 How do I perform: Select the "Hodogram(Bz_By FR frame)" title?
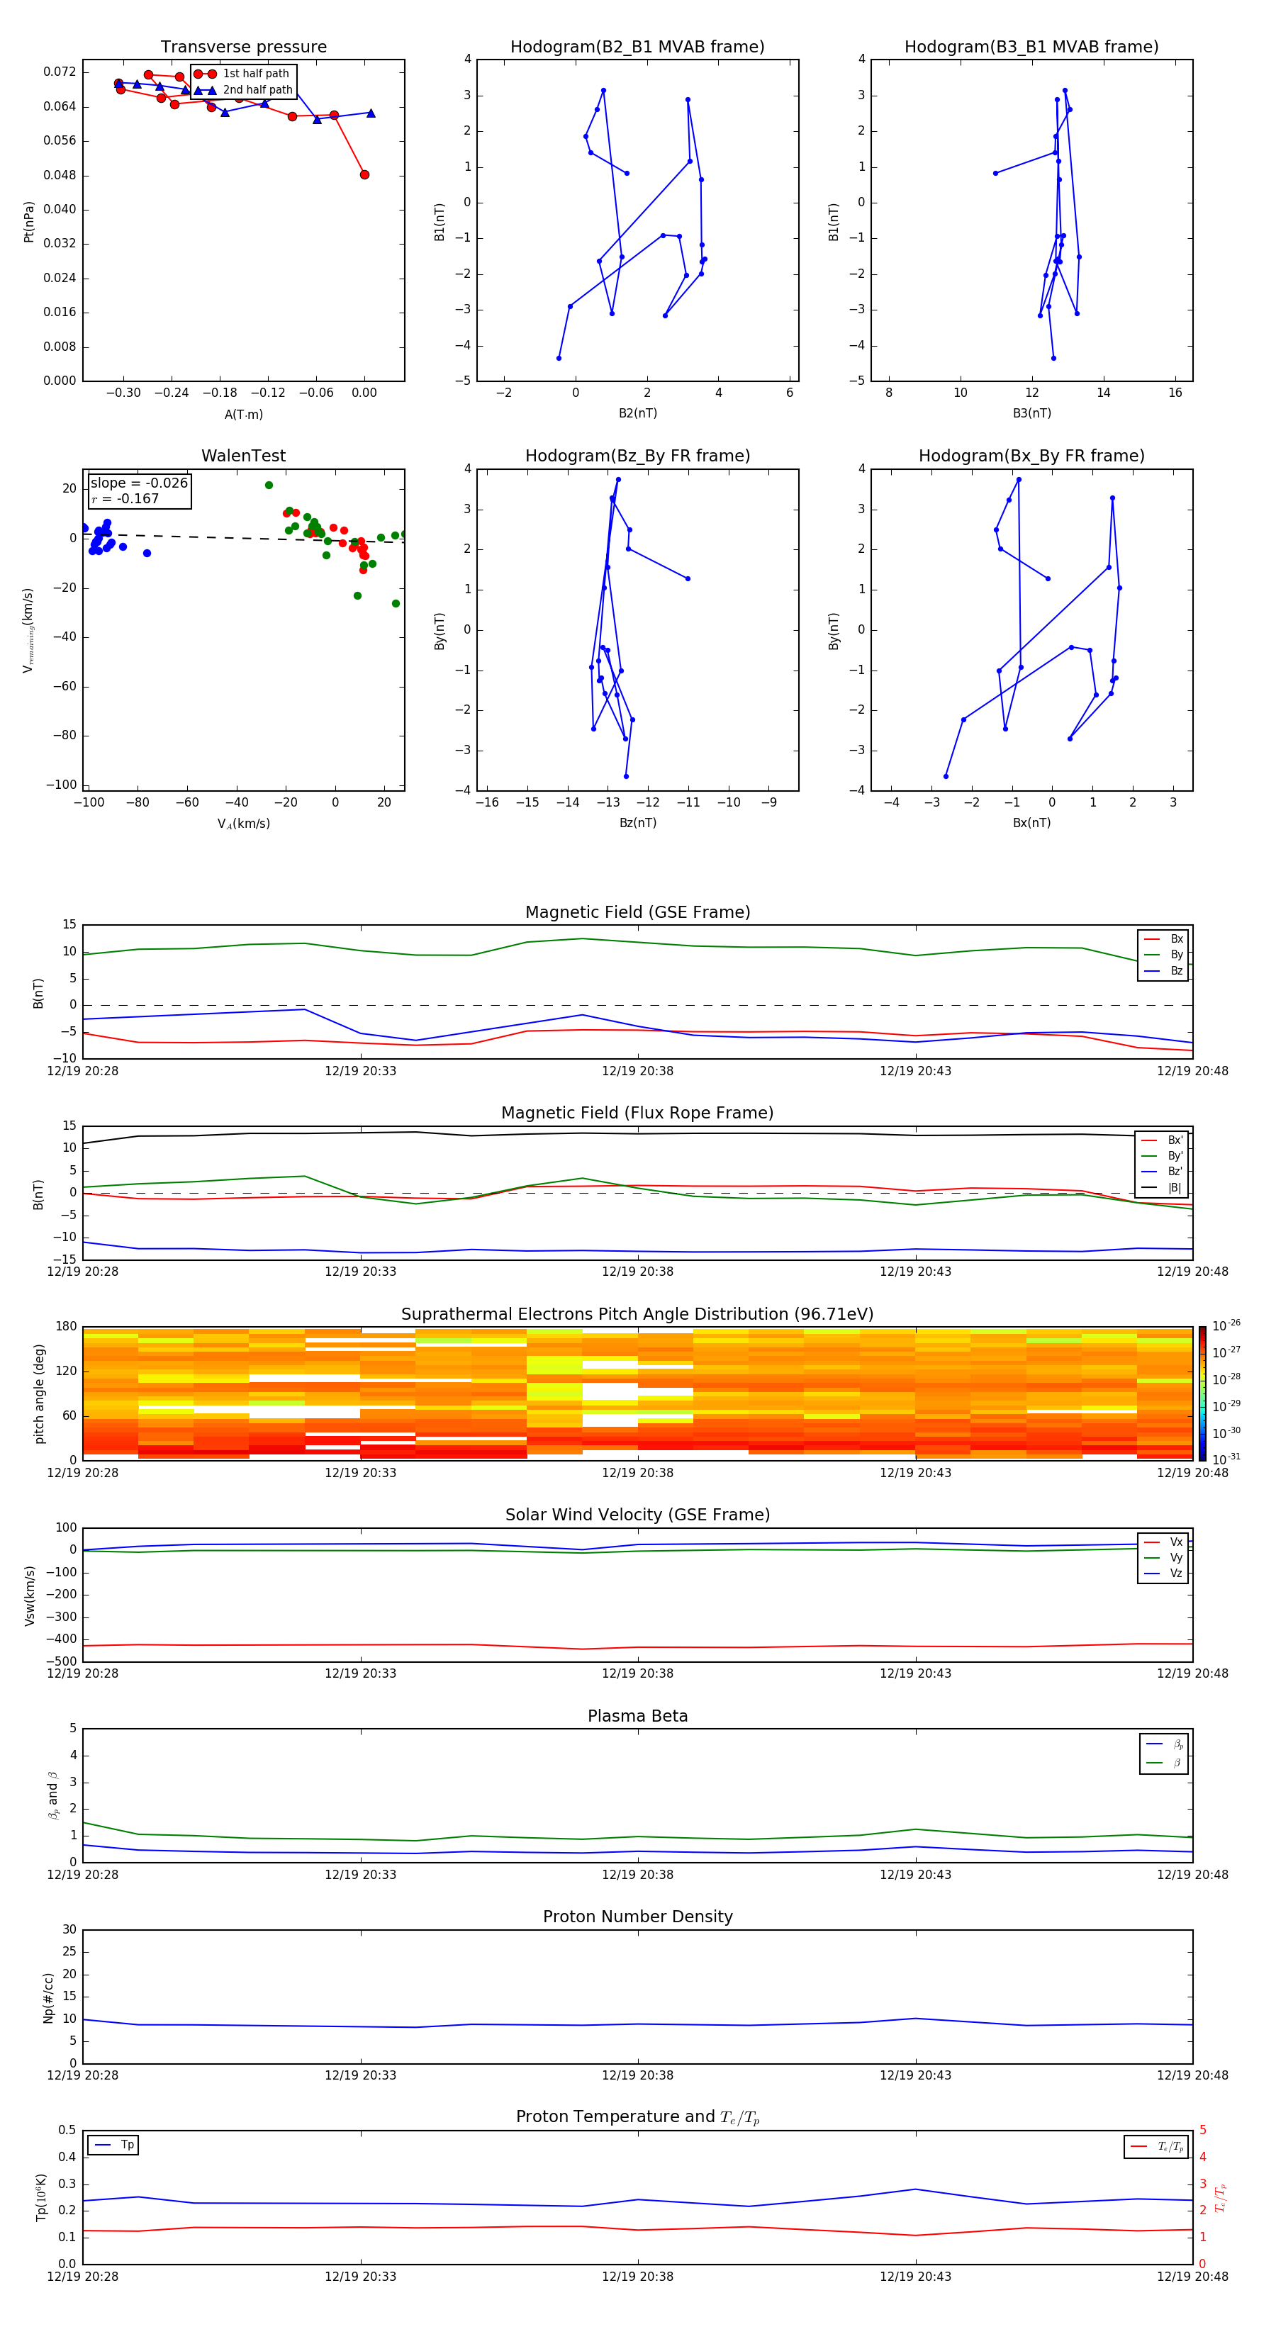(x=637, y=456)
